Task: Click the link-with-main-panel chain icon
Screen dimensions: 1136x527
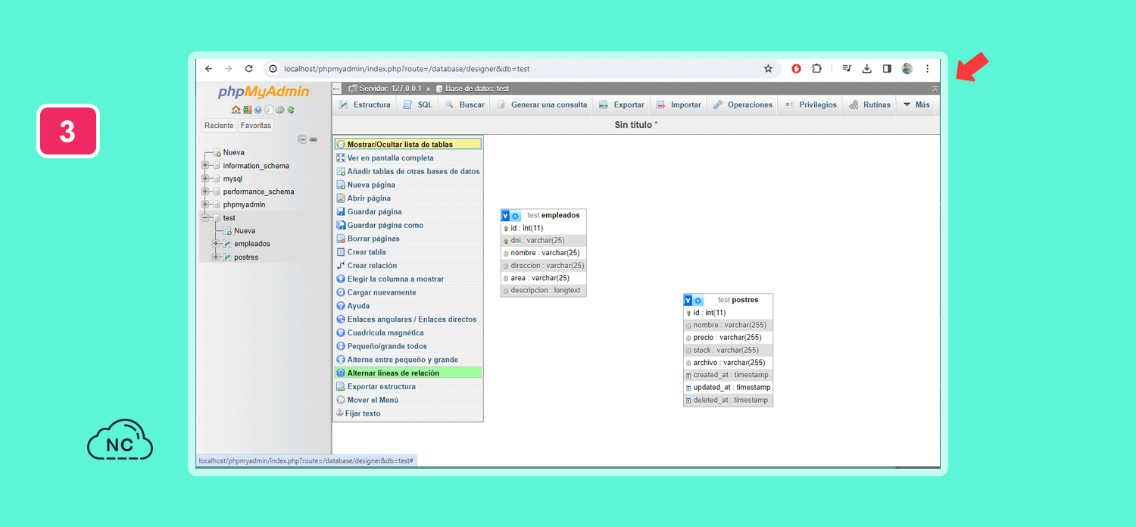Action: [x=314, y=139]
